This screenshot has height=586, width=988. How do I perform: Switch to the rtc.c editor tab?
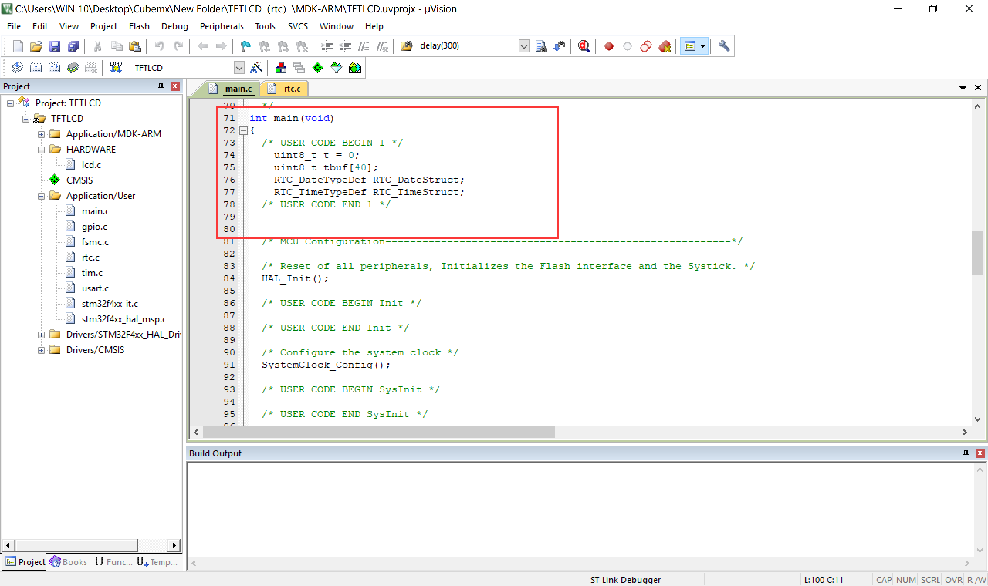291,88
